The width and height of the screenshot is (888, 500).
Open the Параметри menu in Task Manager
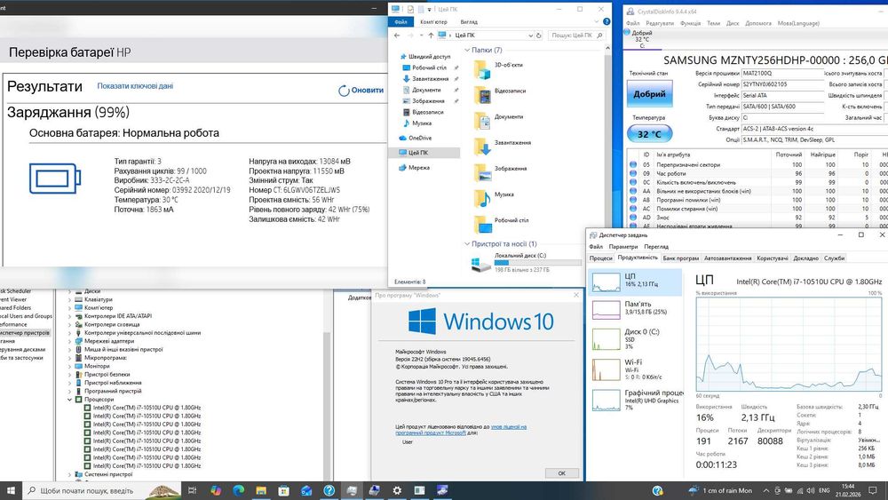(x=623, y=247)
